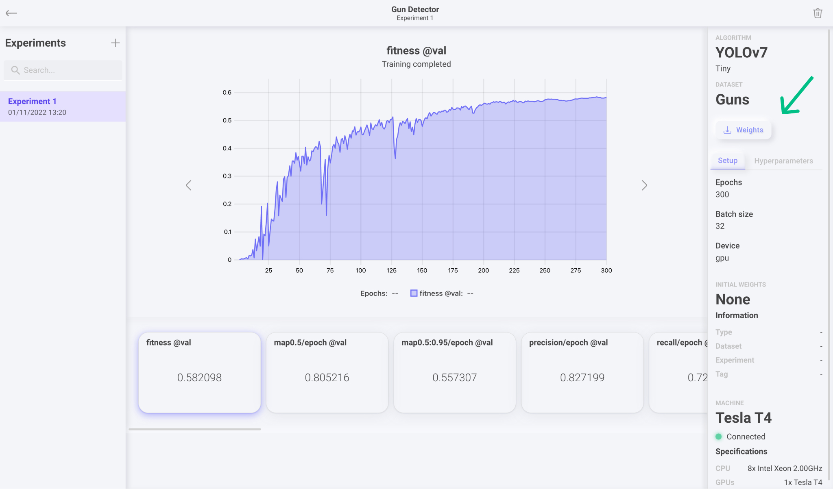Select the map0.5/epoch @val card

point(327,372)
